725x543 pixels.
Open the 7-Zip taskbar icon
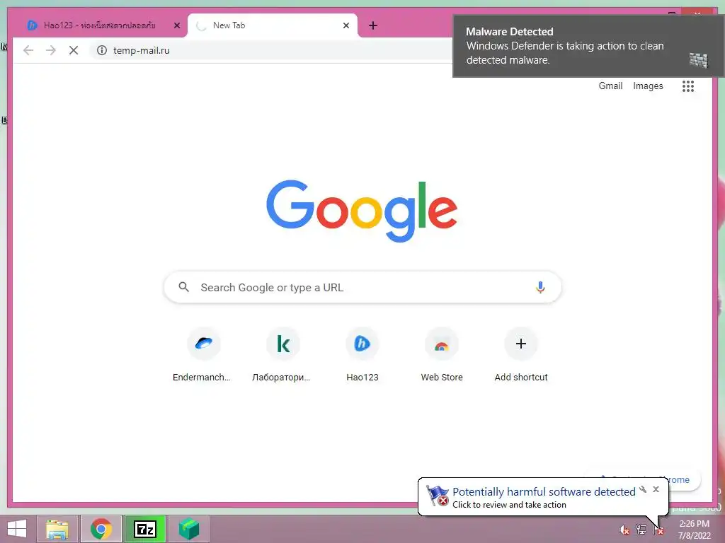(145, 529)
